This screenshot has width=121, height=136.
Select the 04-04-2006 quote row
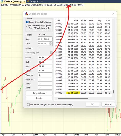83,86
